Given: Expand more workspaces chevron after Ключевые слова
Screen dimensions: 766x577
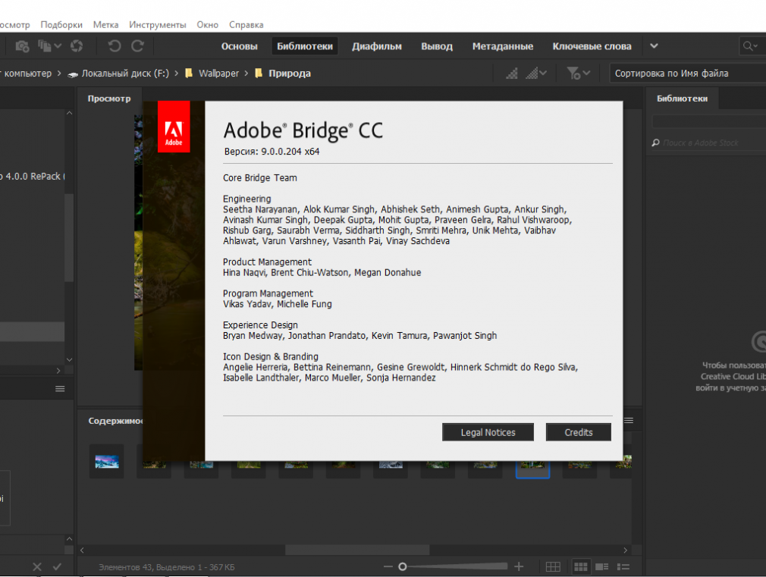Looking at the screenshot, I should coord(654,46).
